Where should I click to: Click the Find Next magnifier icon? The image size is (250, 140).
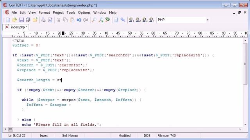coord(101,20)
